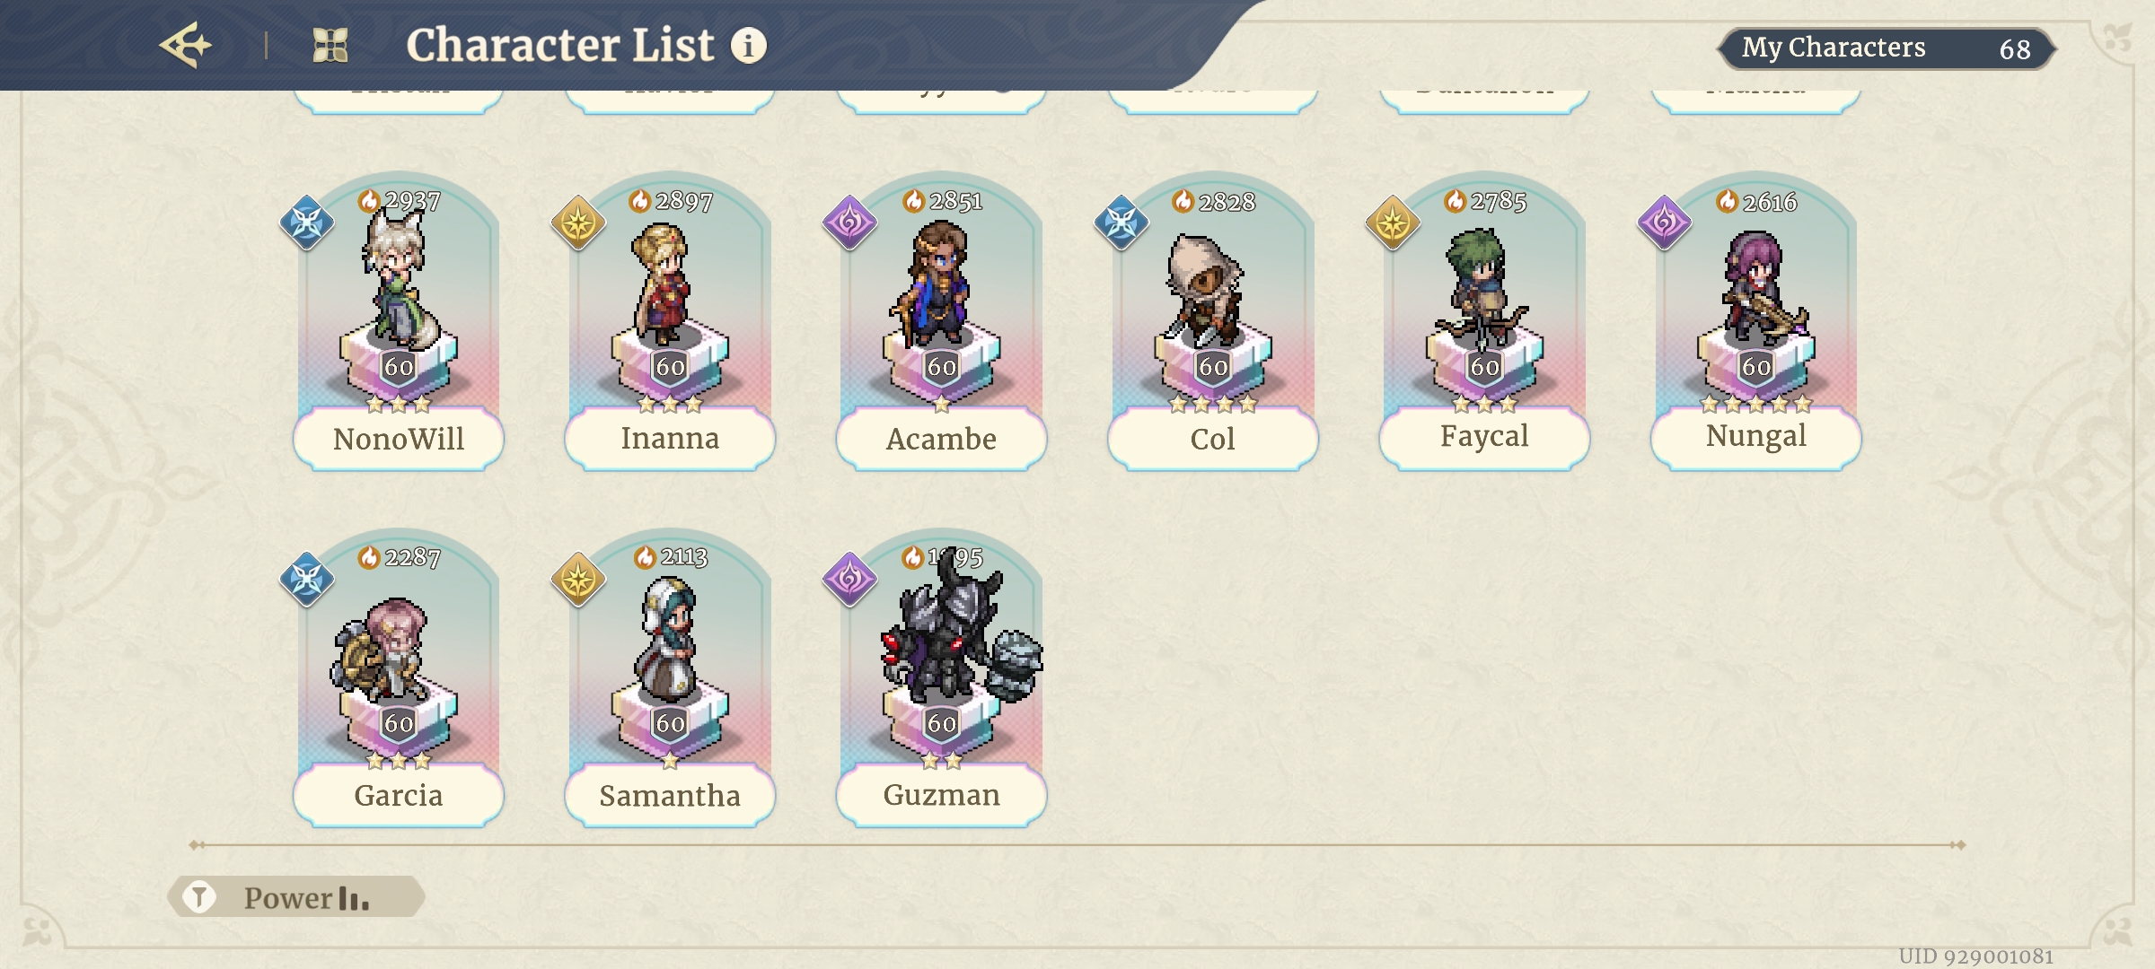Select Faycal's character portrait
This screenshot has width=2155, height=969.
(x=1484, y=287)
